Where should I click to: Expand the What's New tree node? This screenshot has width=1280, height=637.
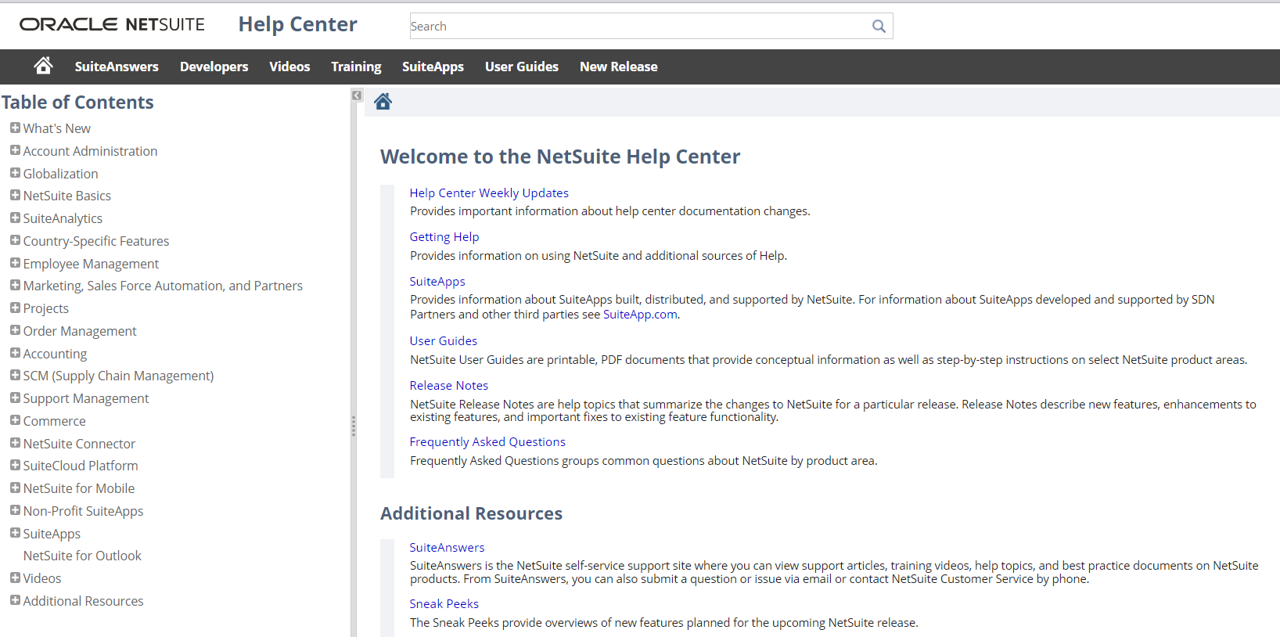pos(15,128)
